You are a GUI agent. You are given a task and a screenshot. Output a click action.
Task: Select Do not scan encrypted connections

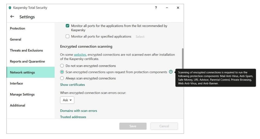pos(62,66)
